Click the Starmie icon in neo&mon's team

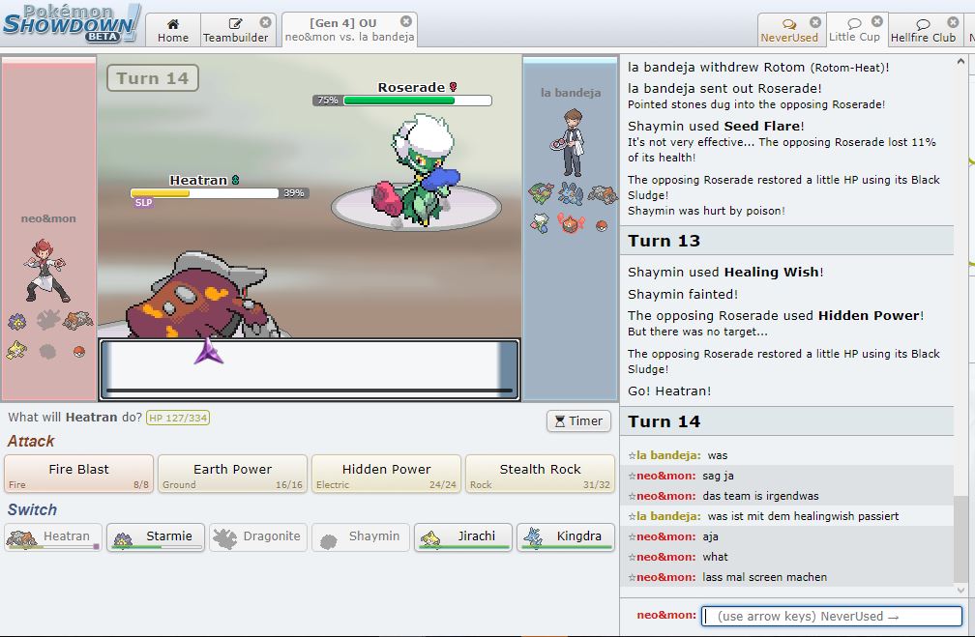(x=16, y=321)
